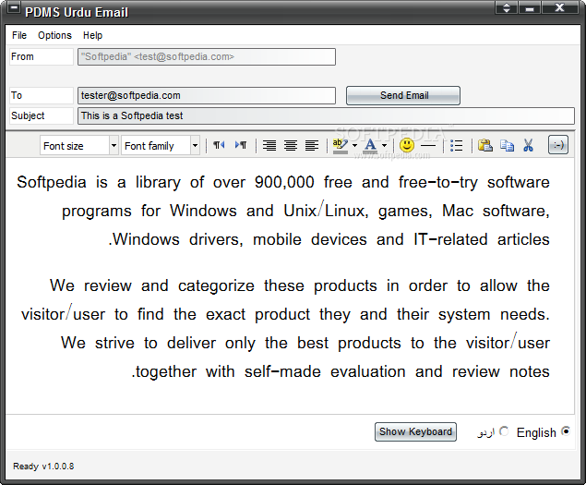Viewport: 586px width, 485px height.
Task: Align text to the left
Action: pyautogui.click(x=312, y=145)
